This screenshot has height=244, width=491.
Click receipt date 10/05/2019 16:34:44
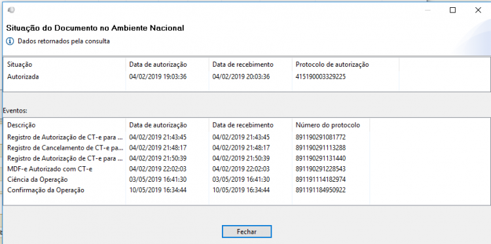click(241, 190)
